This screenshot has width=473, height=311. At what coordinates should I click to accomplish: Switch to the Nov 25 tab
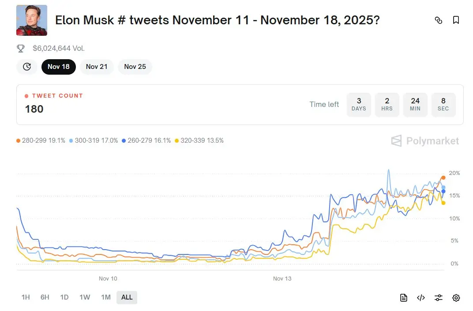point(135,67)
